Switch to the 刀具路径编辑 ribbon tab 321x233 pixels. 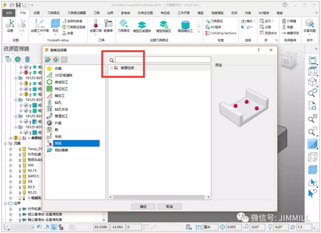pos(77,13)
